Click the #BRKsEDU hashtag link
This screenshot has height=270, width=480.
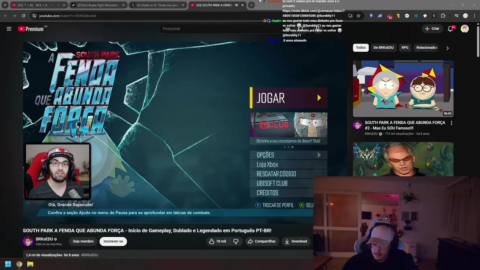(x=89, y=255)
